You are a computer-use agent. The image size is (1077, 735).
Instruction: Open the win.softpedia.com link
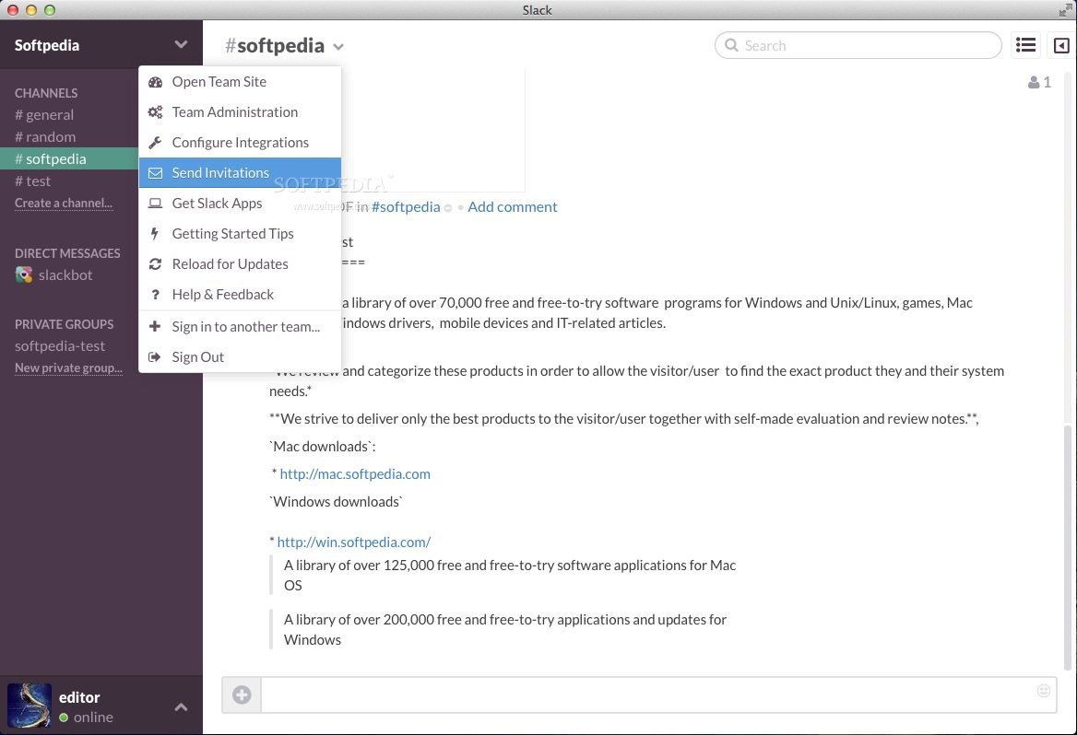click(x=354, y=542)
